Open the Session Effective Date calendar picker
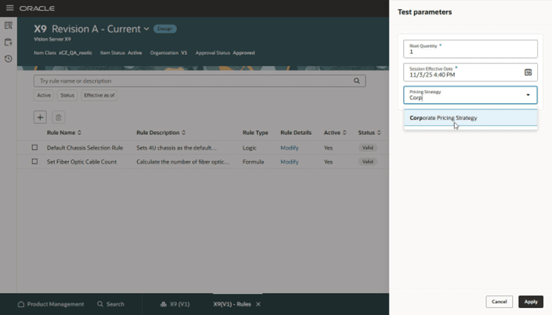Viewport: 552px width, 315px height. click(528, 73)
